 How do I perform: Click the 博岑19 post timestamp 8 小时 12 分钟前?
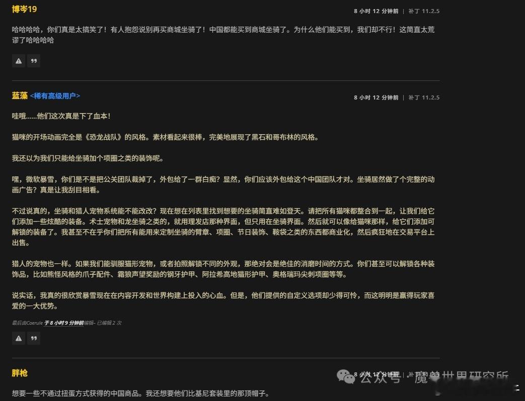pos(376,11)
